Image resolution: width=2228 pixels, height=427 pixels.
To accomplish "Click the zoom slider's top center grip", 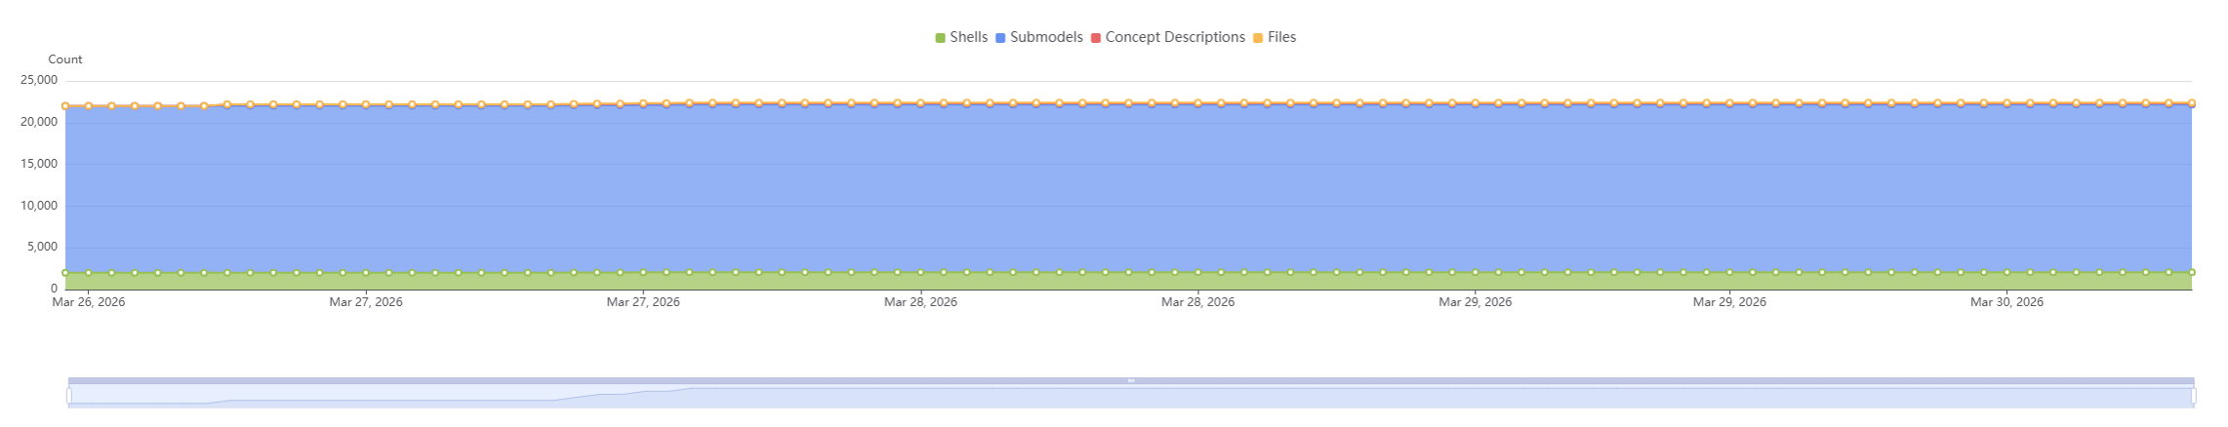I will coord(1131,380).
